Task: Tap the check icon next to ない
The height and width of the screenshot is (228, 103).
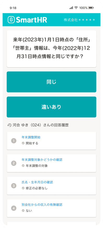Action: click(x=23, y=211)
